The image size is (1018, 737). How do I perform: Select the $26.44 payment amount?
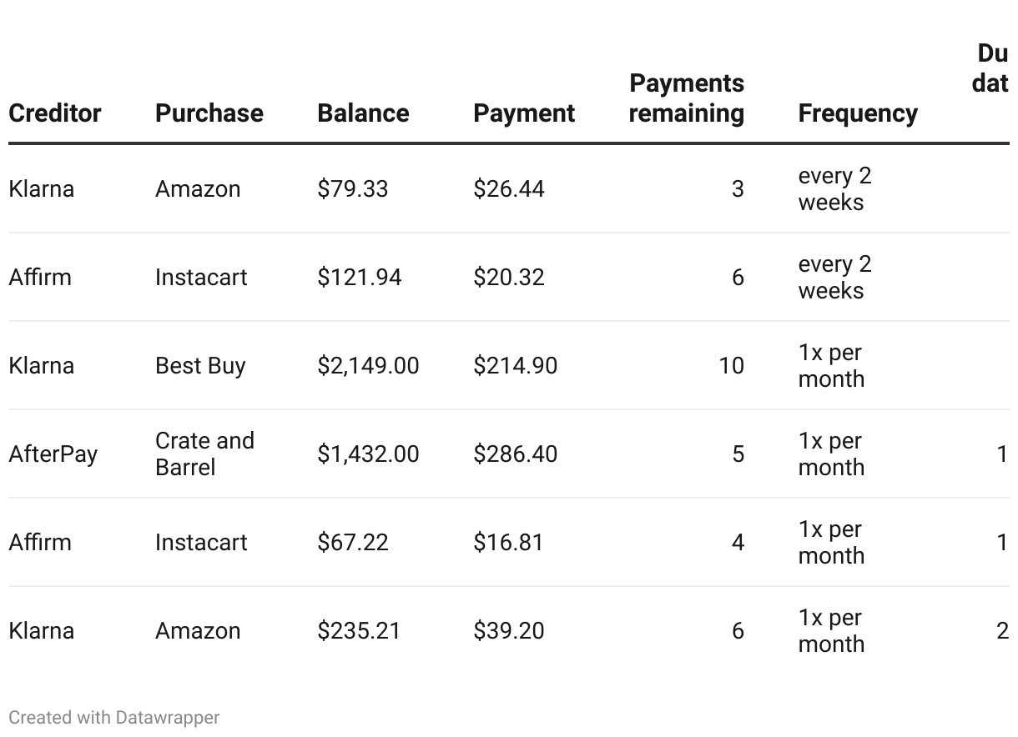[508, 189]
